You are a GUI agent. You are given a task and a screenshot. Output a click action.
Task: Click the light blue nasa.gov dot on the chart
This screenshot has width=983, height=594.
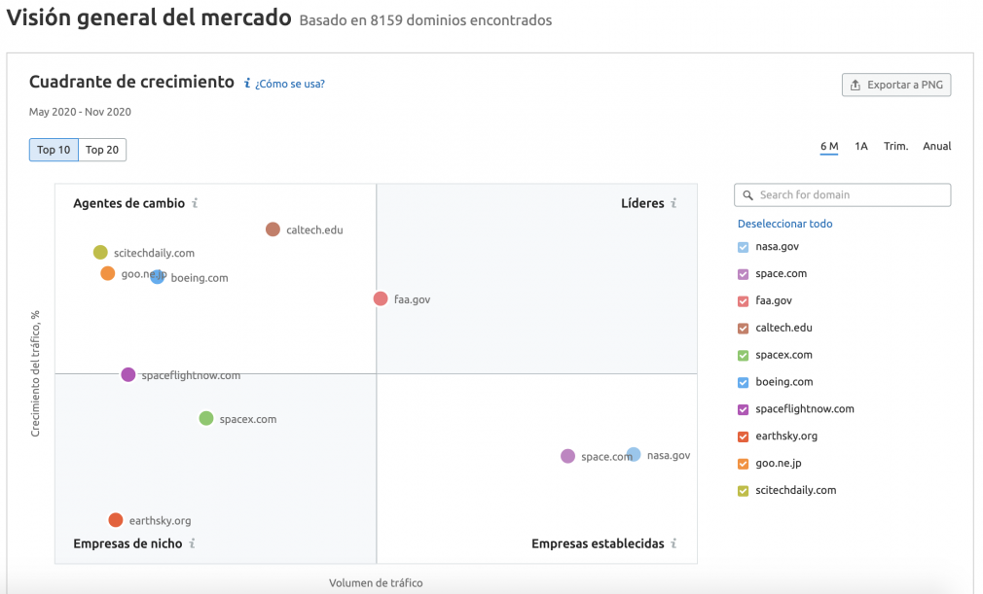pos(634,454)
